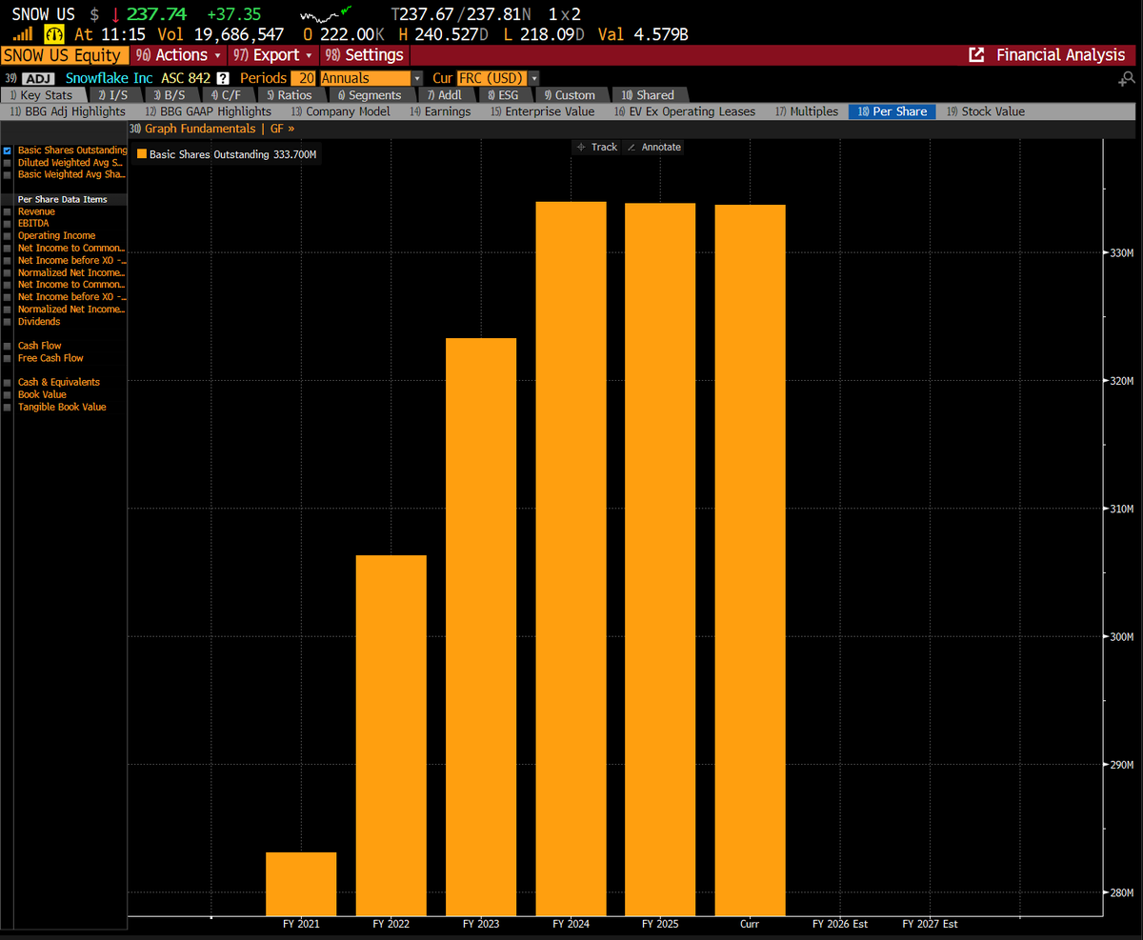Click the question mark help icon beside ASC 842
Screen dimensions: 1143x940
click(222, 77)
